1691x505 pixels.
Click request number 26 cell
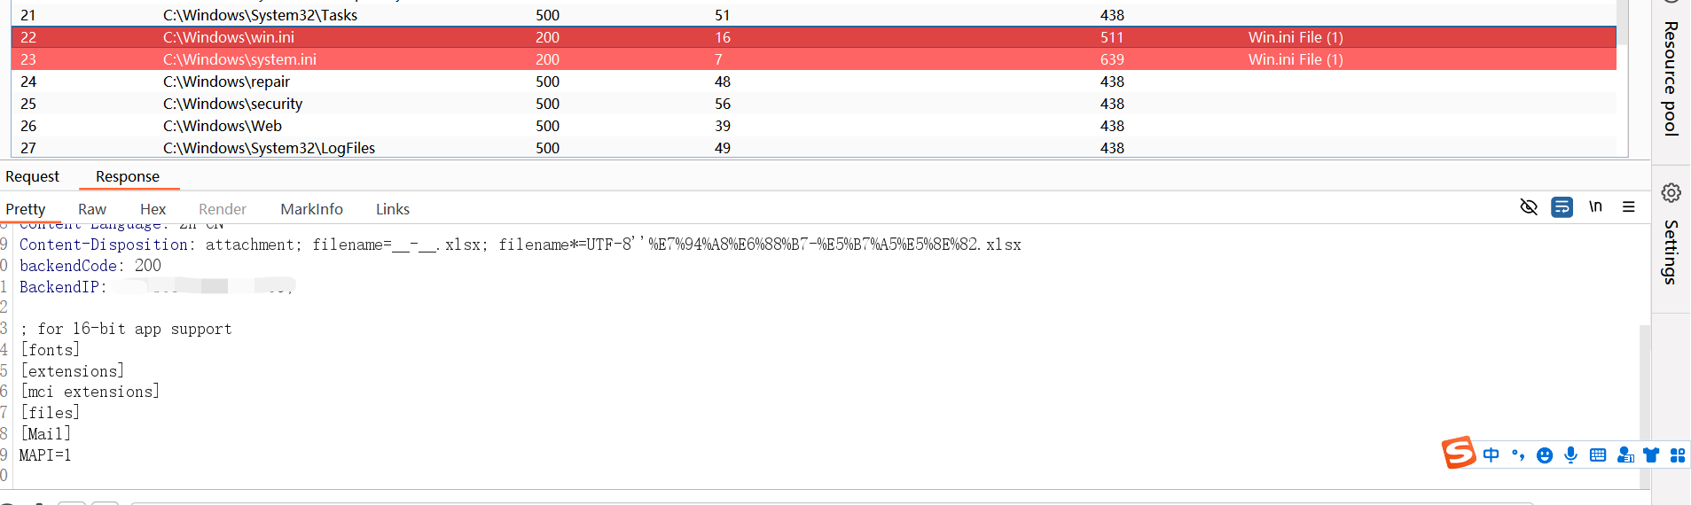click(28, 126)
